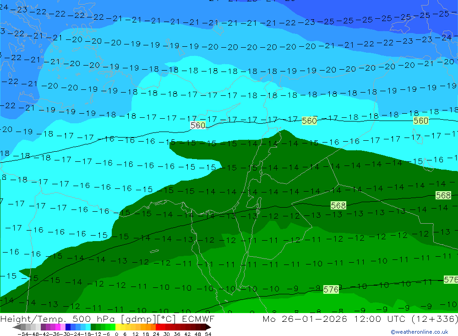Click the "[gdmp]" unit label

[x=139, y=319]
